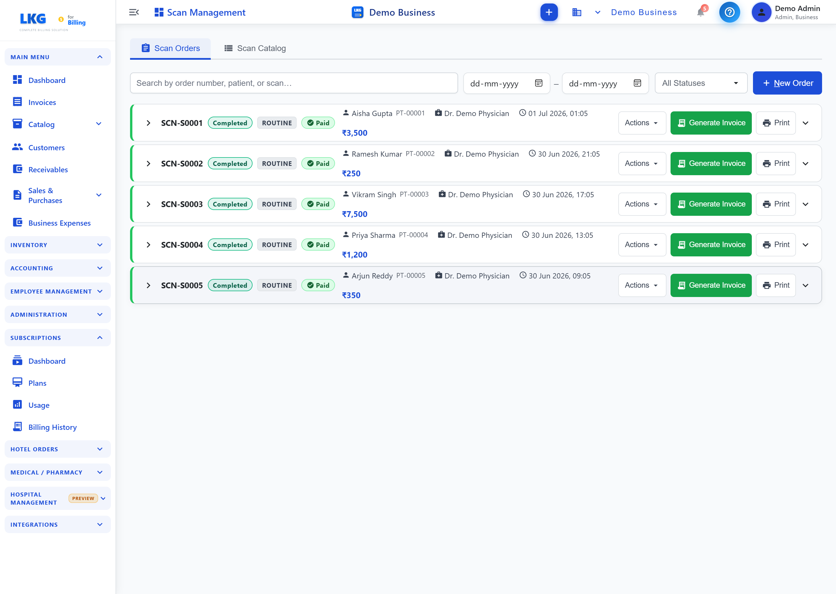Click the end date input field
Screen dimensions: 836x594
(x=605, y=83)
